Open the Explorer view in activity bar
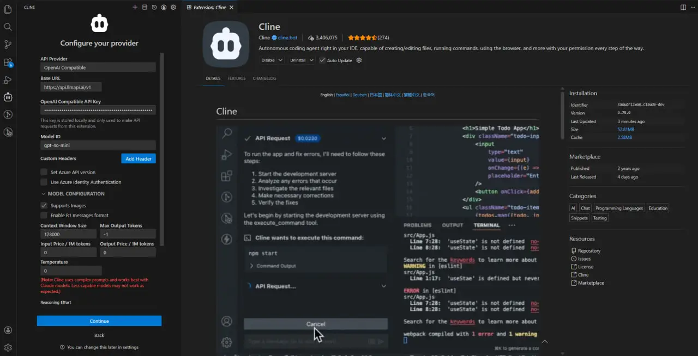698x356 pixels. click(8, 9)
